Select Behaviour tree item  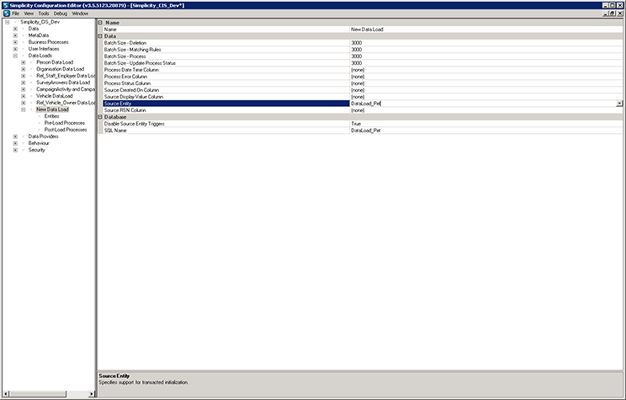point(39,143)
